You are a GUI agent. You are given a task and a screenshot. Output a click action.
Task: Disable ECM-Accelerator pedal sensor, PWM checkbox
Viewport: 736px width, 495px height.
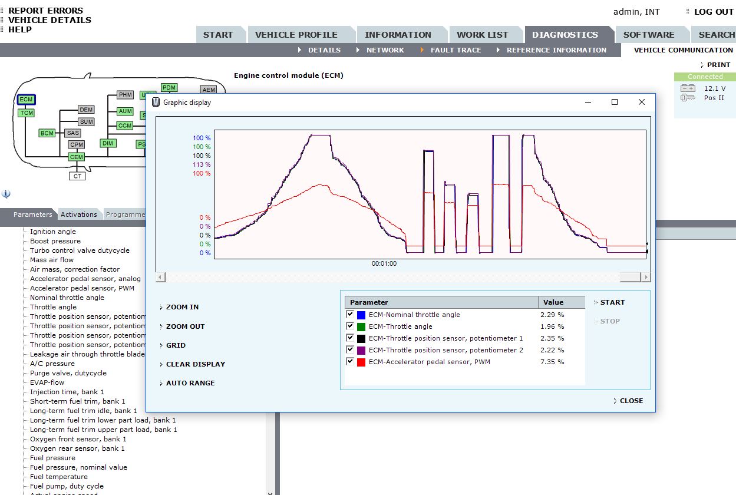(x=351, y=362)
